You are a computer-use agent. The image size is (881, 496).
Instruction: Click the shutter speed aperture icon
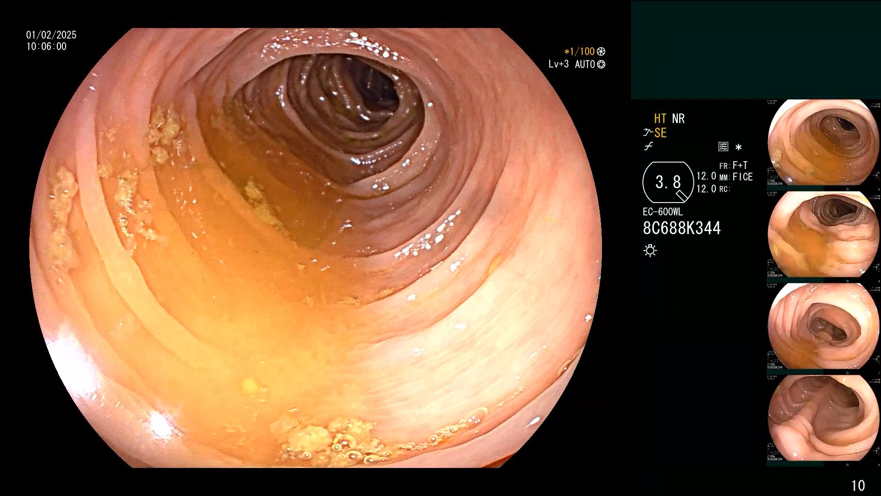[601, 52]
